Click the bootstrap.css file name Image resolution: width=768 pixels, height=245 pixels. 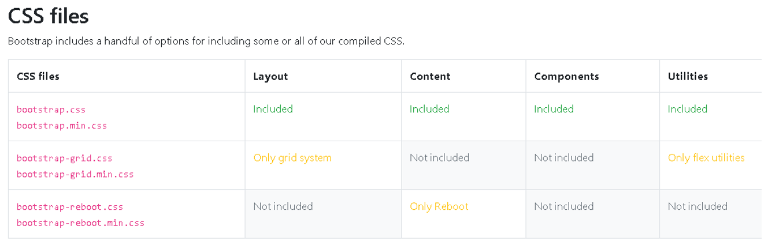pos(51,110)
